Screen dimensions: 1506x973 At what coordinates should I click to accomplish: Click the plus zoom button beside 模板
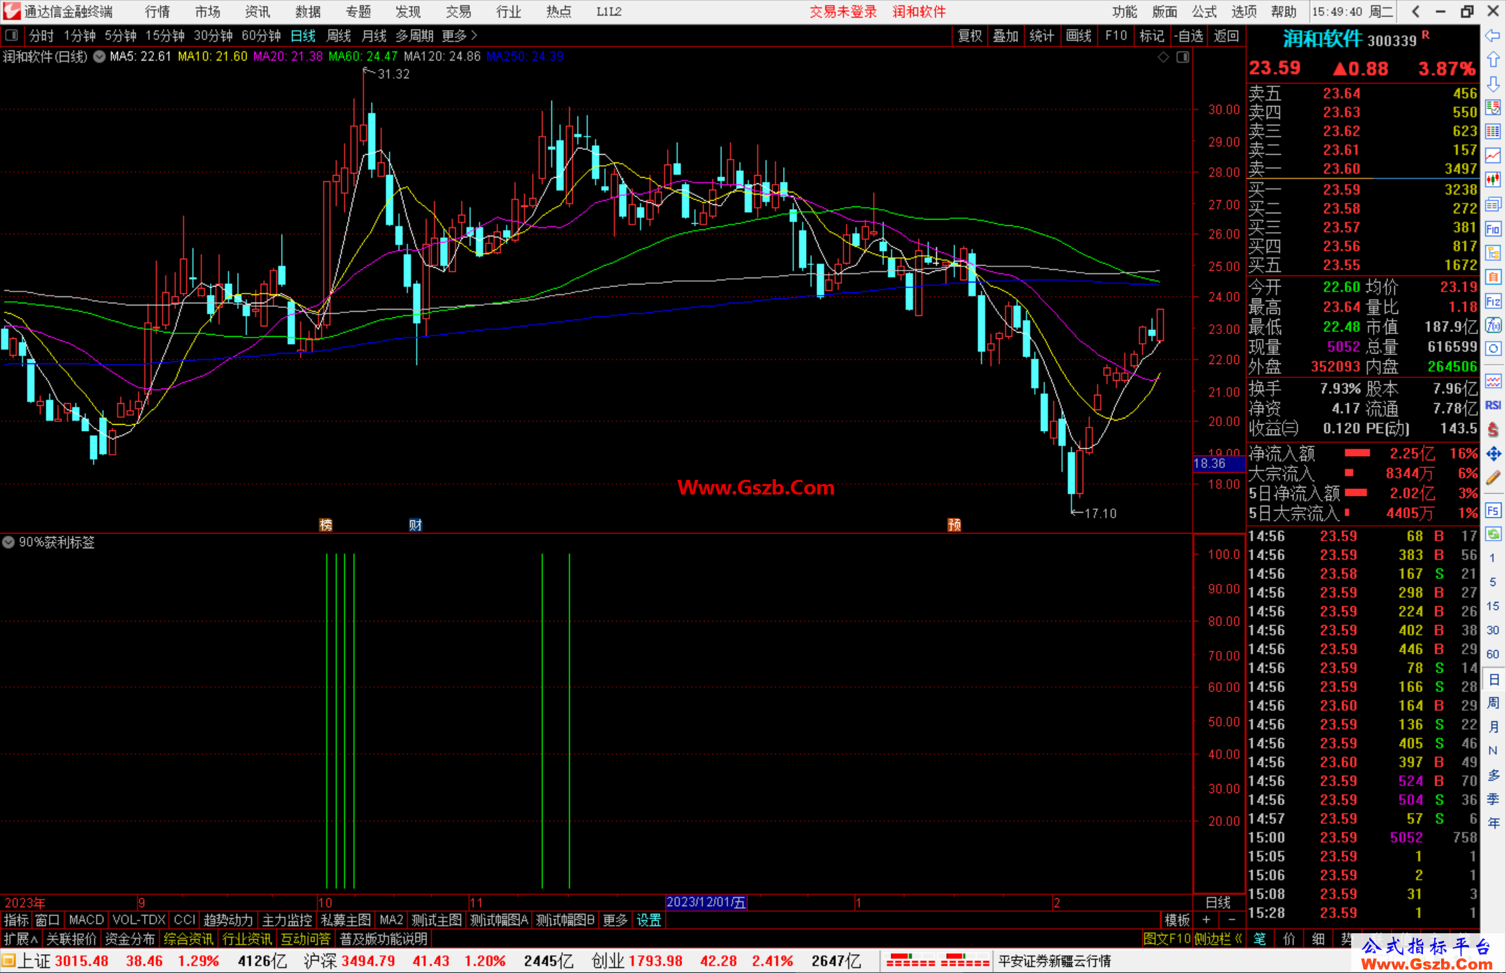[x=1207, y=920]
